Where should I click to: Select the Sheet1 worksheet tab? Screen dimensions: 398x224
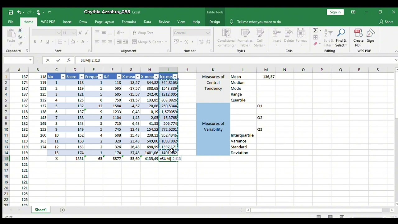(41, 210)
